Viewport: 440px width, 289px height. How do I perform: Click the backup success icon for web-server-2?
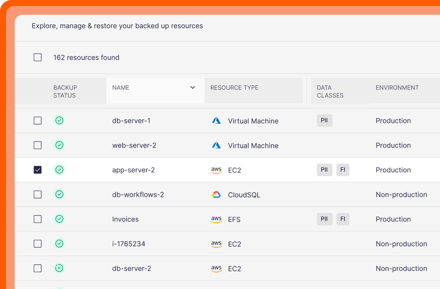click(59, 145)
